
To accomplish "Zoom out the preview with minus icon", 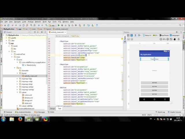I will [161, 39].
